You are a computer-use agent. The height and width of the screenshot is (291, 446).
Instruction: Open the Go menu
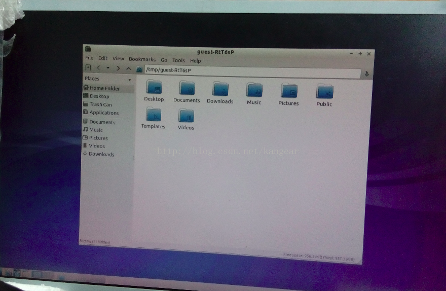pyautogui.click(x=164, y=60)
